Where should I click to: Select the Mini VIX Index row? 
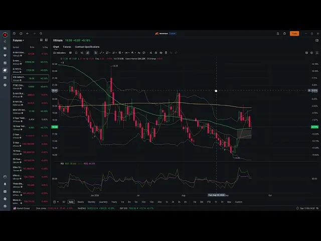(30, 111)
